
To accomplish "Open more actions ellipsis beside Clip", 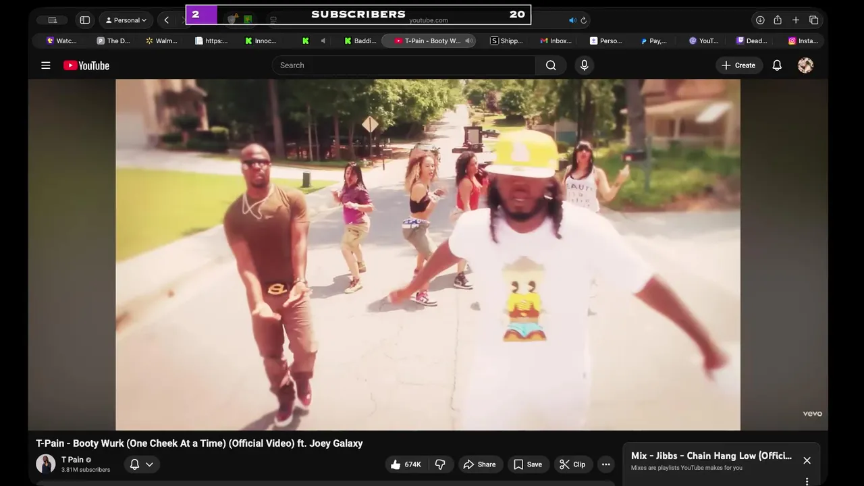I will [606, 464].
